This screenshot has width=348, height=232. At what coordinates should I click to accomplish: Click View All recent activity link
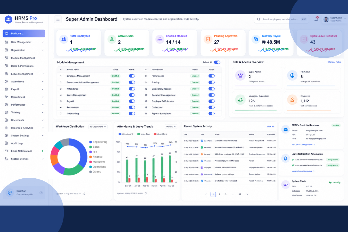(270, 126)
